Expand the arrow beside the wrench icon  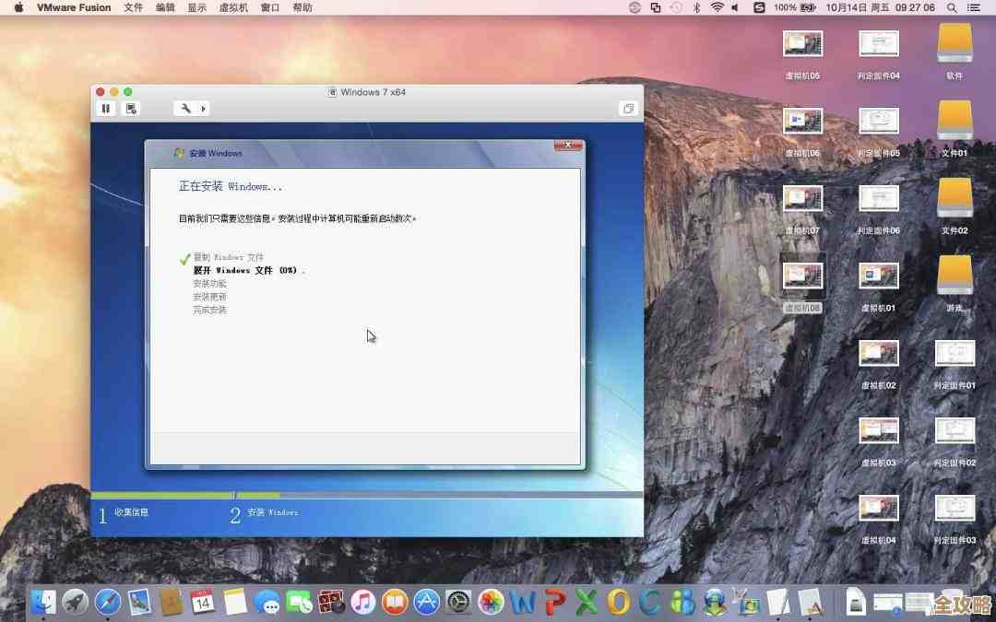[202, 109]
